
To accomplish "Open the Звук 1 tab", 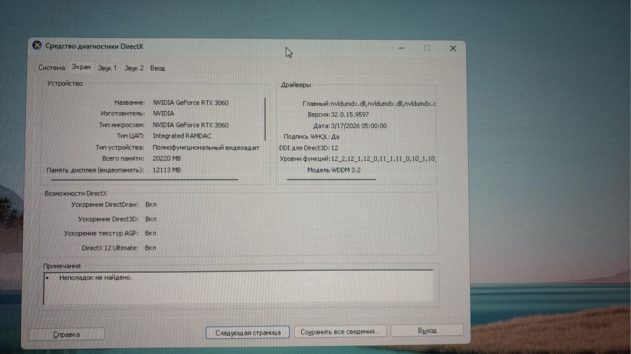I will click(107, 68).
